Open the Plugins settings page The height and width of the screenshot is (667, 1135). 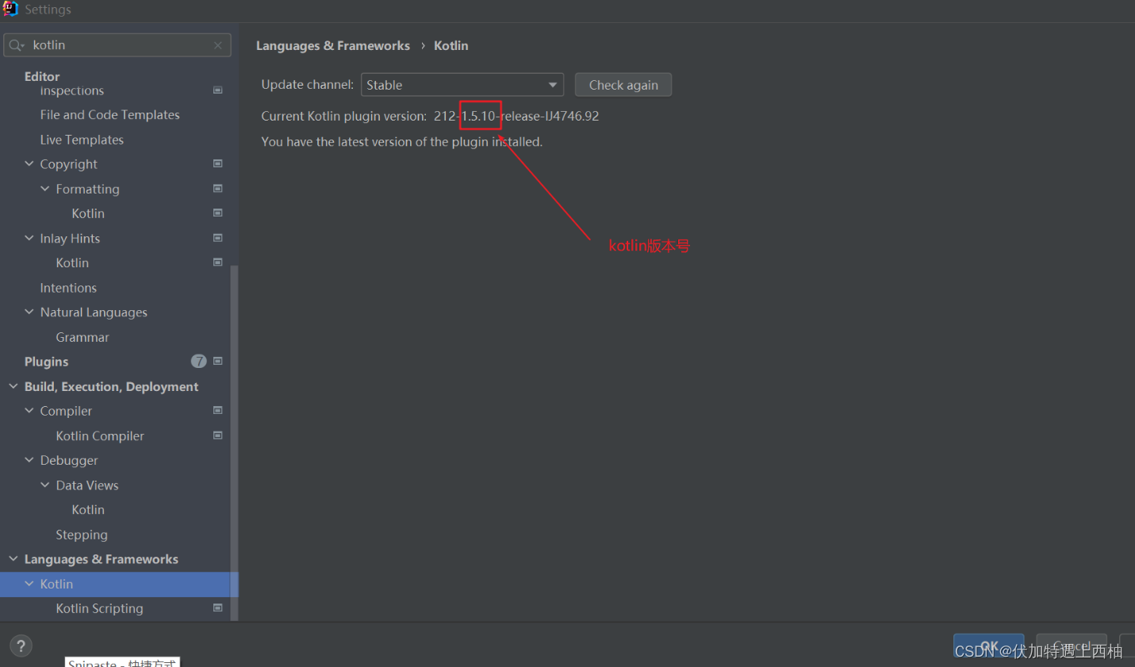pyautogui.click(x=47, y=362)
